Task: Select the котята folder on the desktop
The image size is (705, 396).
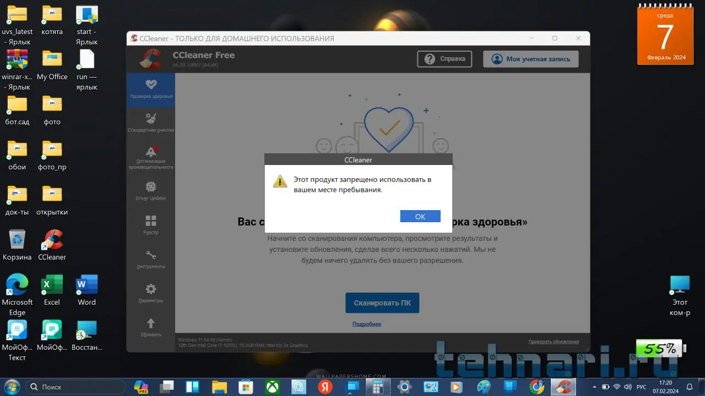Action: coord(52,20)
